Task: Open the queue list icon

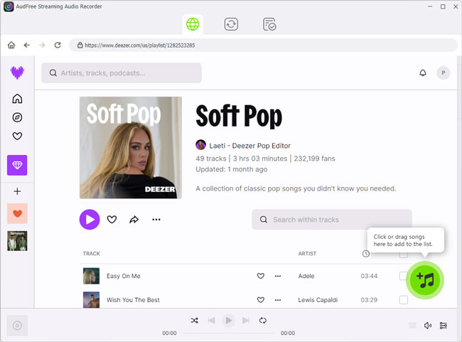Action: pos(412,326)
